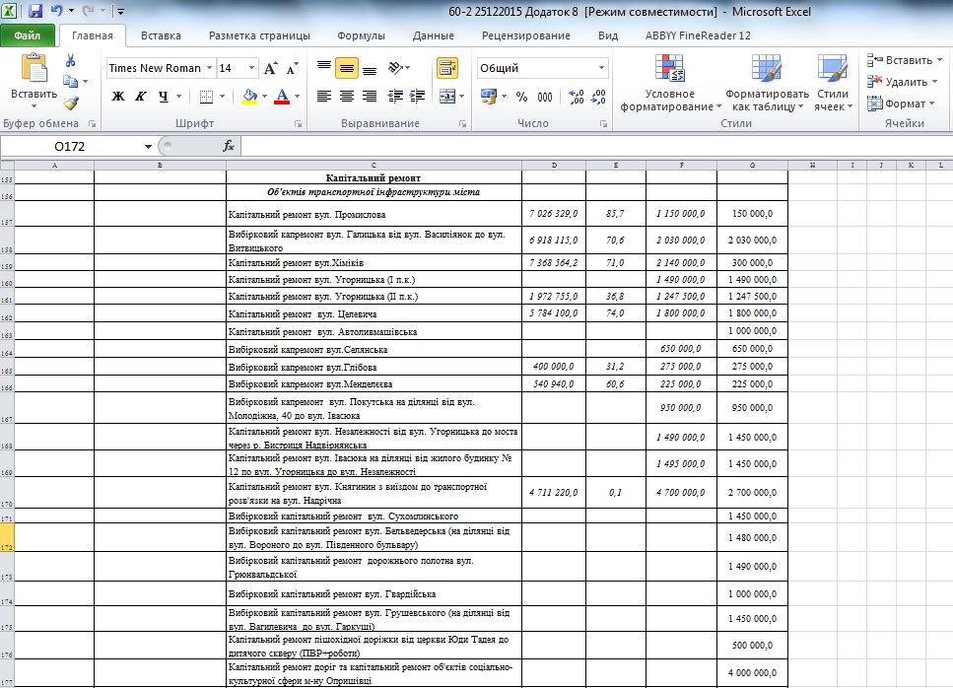Click into the formula bar
Image resolution: width=953 pixels, height=688 pixels.
point(595,146)
